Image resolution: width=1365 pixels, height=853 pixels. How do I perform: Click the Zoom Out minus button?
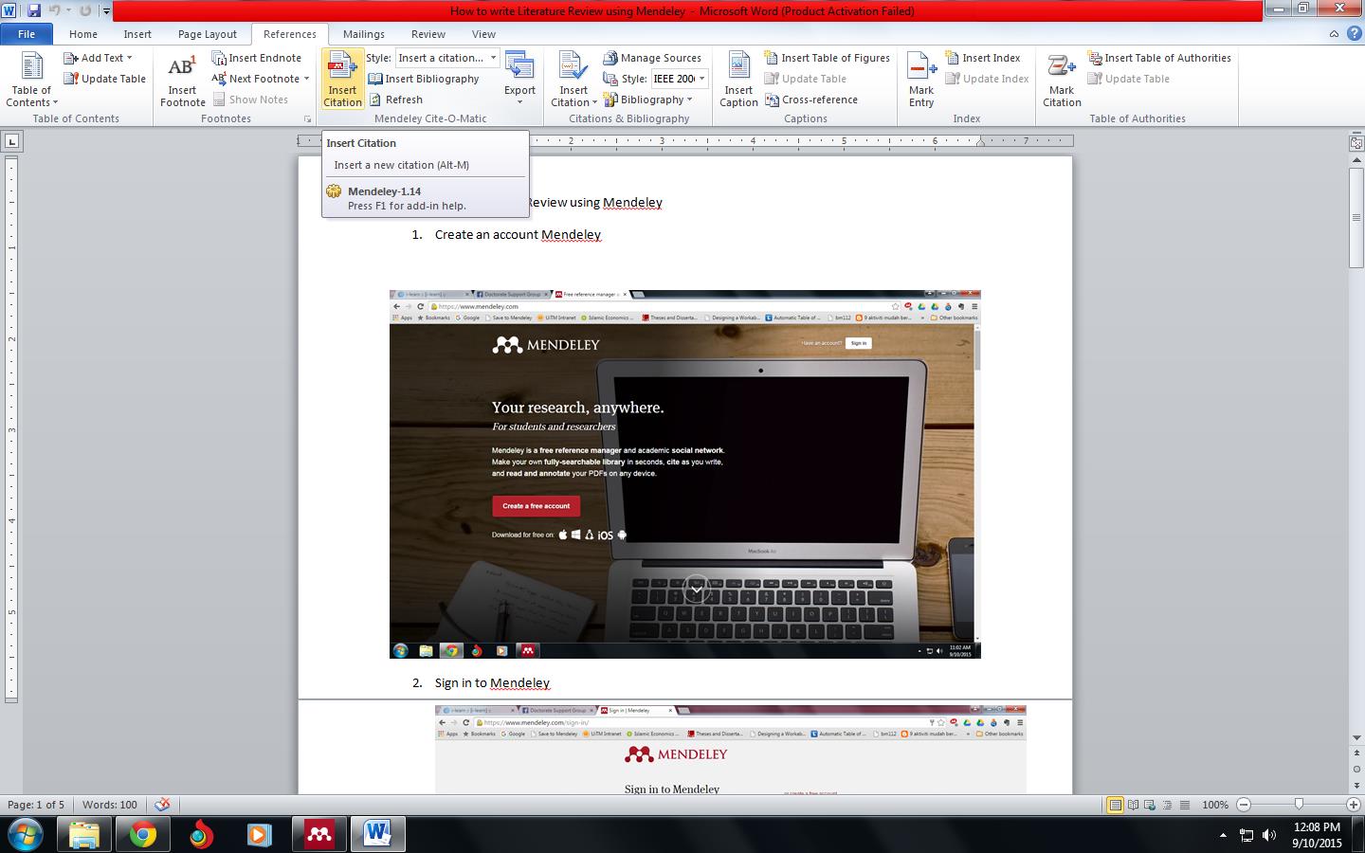coord(1244,805)
